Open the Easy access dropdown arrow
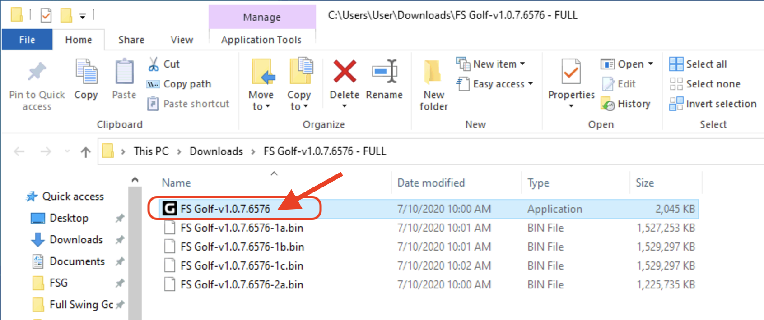 tap(531, 84)
